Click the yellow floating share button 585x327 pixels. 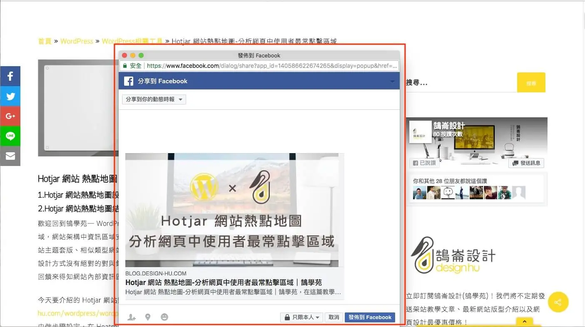(x=558, y=302)
